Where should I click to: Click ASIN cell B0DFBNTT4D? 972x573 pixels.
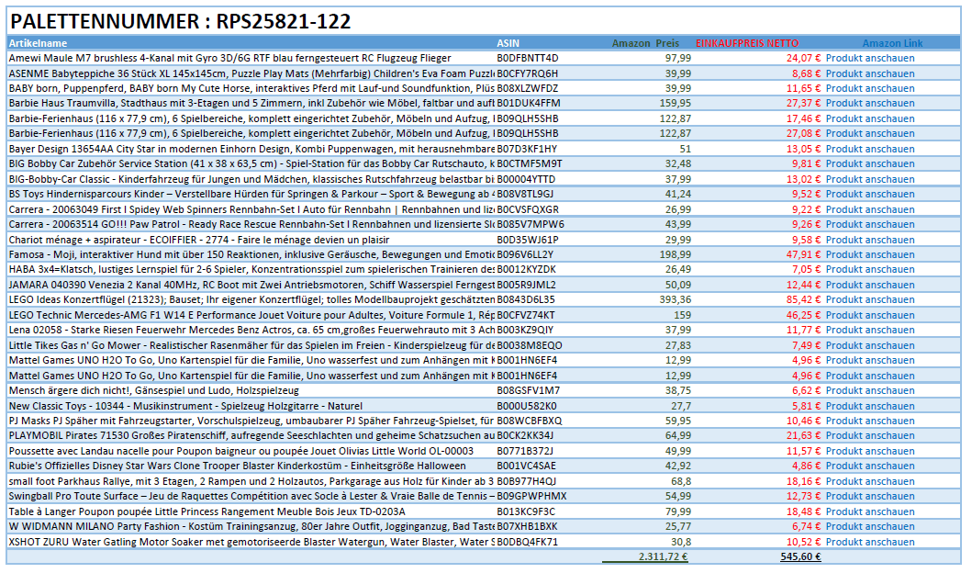[x=527, y=58]
